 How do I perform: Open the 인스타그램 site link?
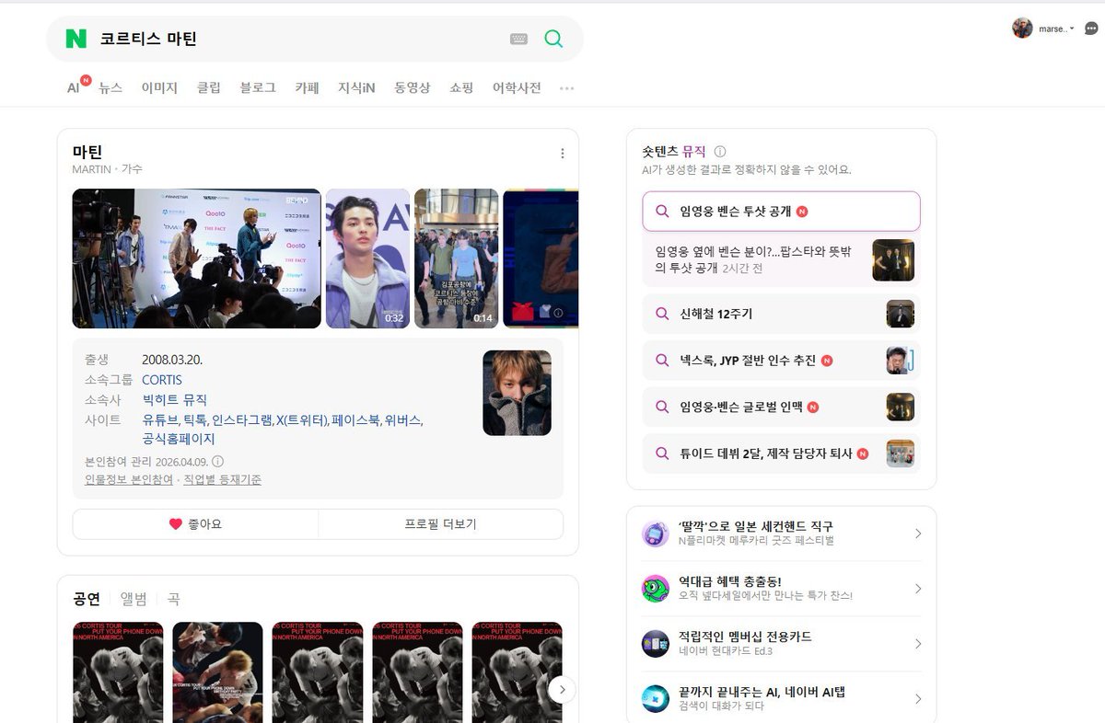pos(241,420)
